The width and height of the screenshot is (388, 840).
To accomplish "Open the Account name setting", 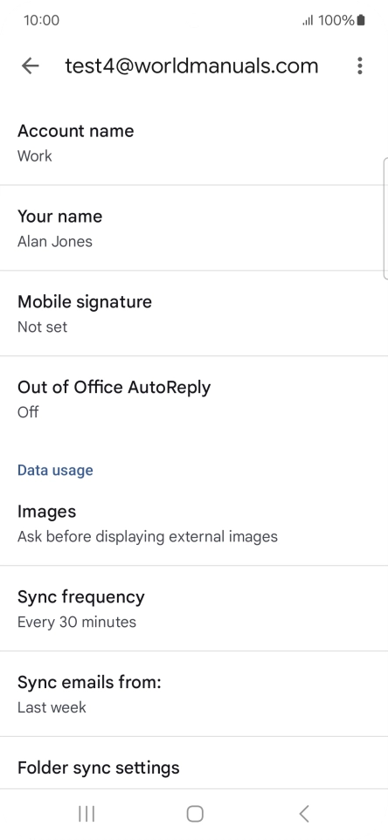I will (x=194, y=143).
